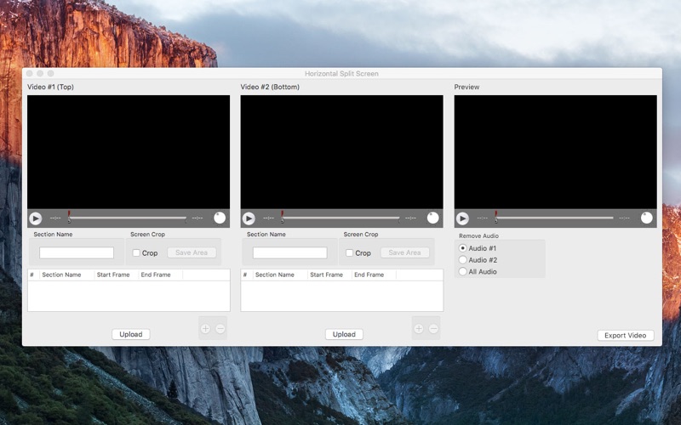Viewport: 681px width, 425px height.
Task: Focus Section Name field for Video #2
Action: [x=289, y=252]
